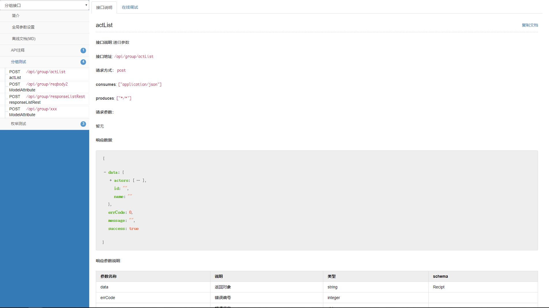Collapse the data object with minus icon
Viewport: 549px width, 308px height.
tap(105, 172)
